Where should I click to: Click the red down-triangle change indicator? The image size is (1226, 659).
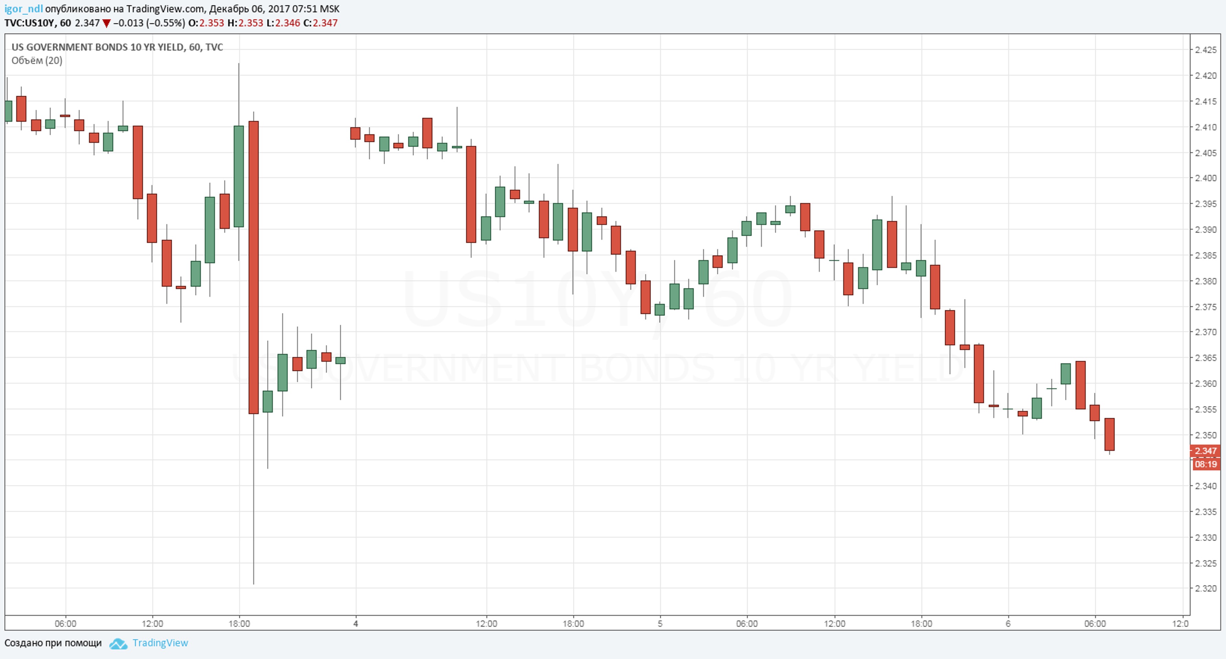pyautogui.click(x=106, y=23)
